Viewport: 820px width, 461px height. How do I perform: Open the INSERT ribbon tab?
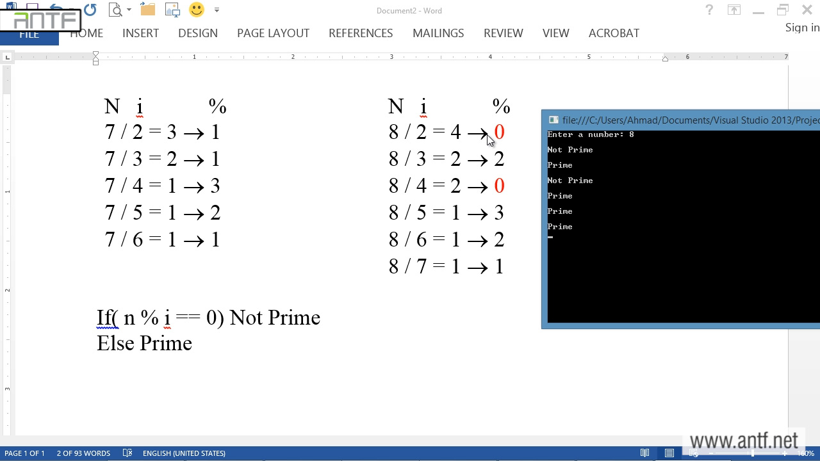coord(140,33)
